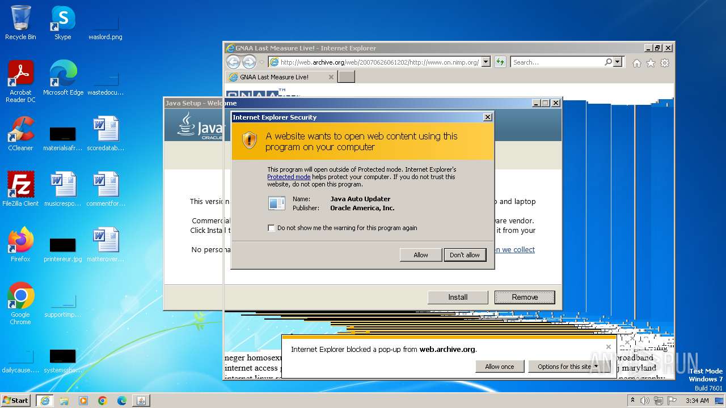Open Internet Explorer Tools gear

tap(665, 63)
